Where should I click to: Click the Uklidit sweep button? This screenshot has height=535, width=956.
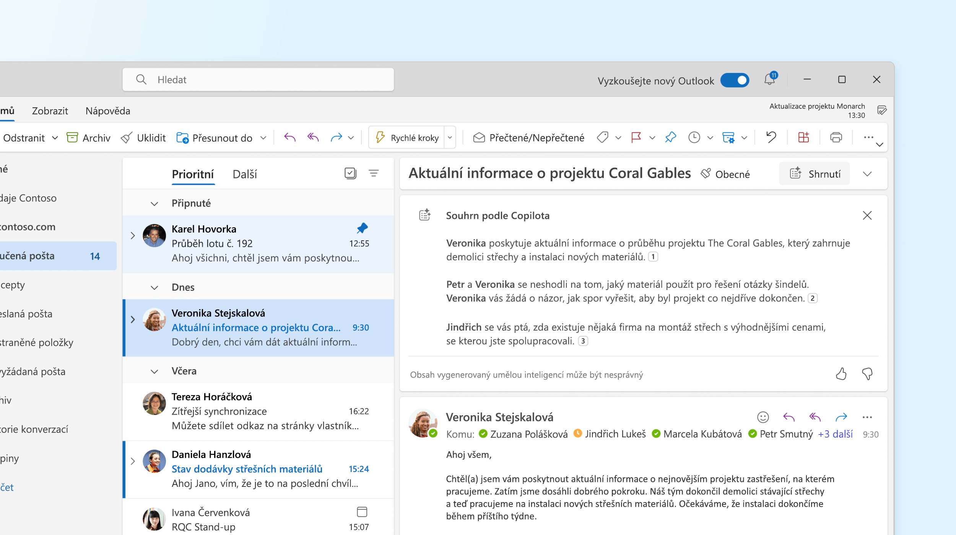click(143, 138)
